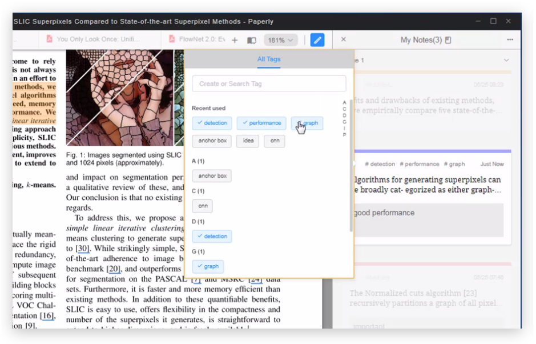
Task: Jump to letter D in tag index
Action: (344, 115)
